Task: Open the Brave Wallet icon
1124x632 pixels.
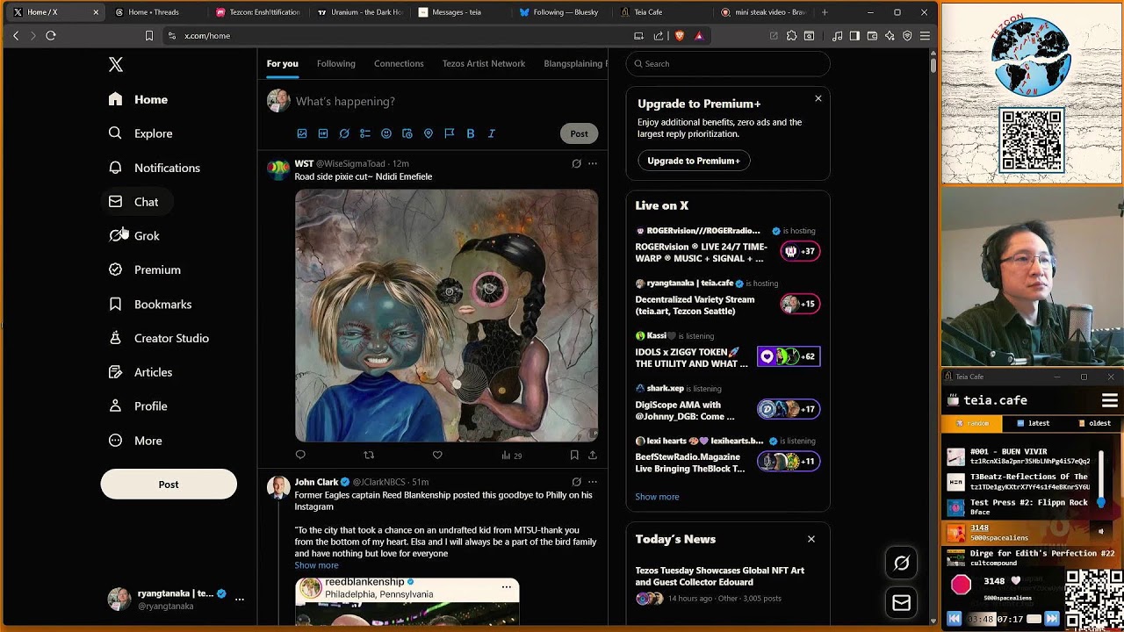Action: pyautogui.click(x=872, y=36)
